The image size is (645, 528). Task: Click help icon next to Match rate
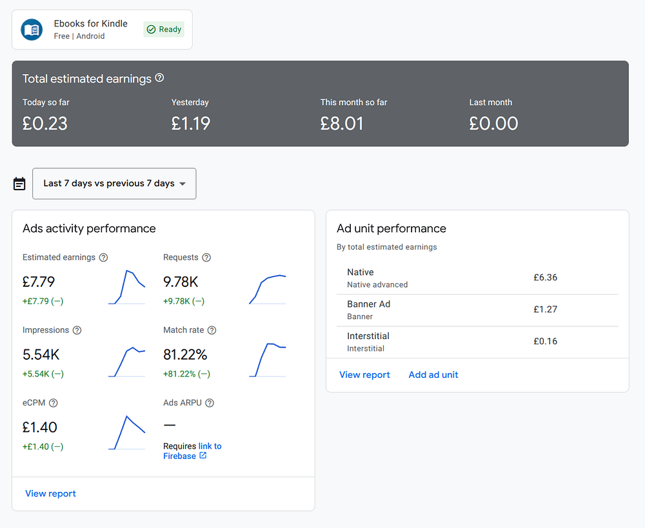pyautogui.click(x=212, y=330)
